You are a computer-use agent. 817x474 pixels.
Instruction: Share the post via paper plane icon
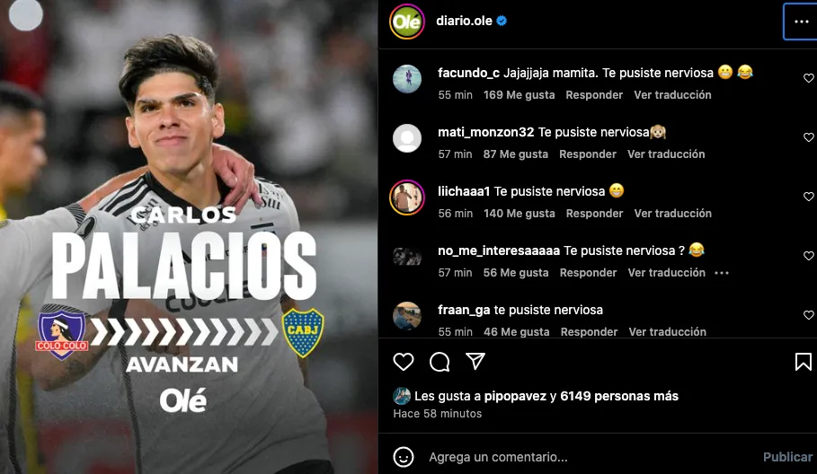(x=475, y=361)
